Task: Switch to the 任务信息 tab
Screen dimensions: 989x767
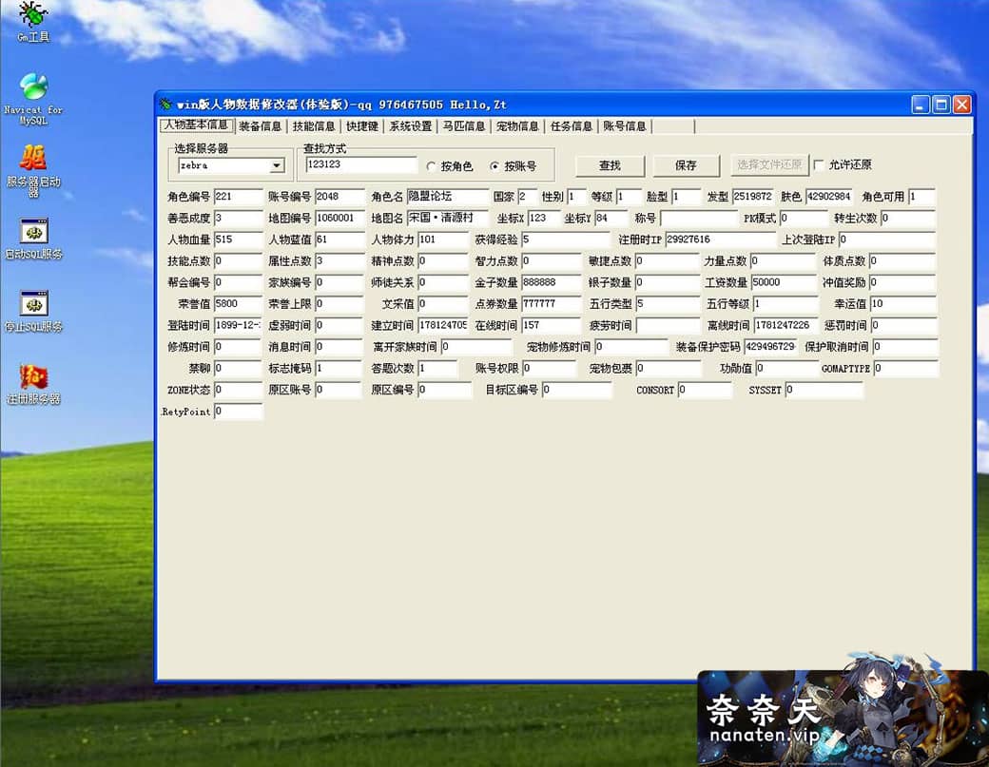Action: coord(571,126)
